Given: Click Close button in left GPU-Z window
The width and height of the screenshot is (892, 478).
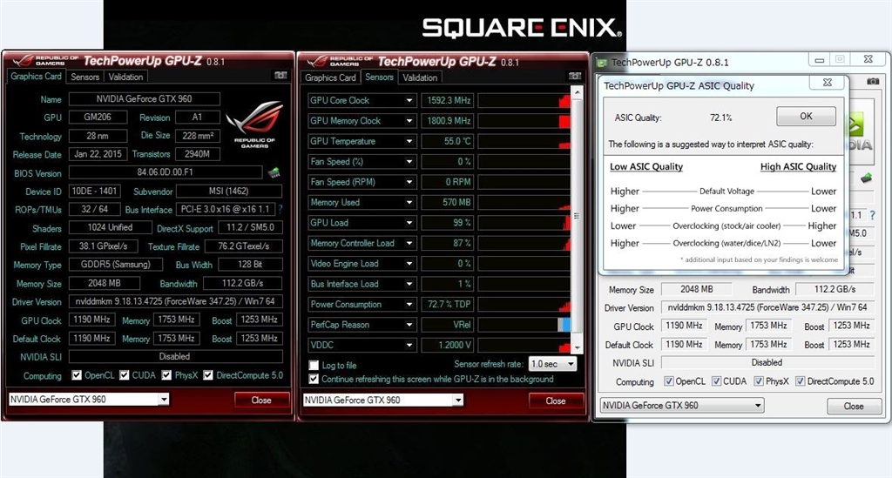Looking at the screenshot, I should [261, 401].
